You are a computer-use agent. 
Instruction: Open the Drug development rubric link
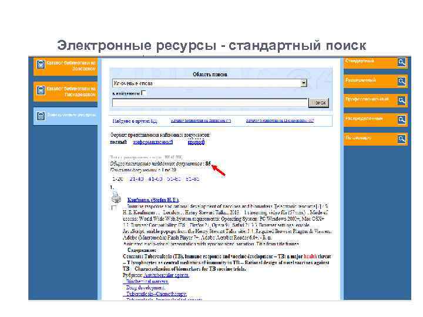click(x=145, y=288)
